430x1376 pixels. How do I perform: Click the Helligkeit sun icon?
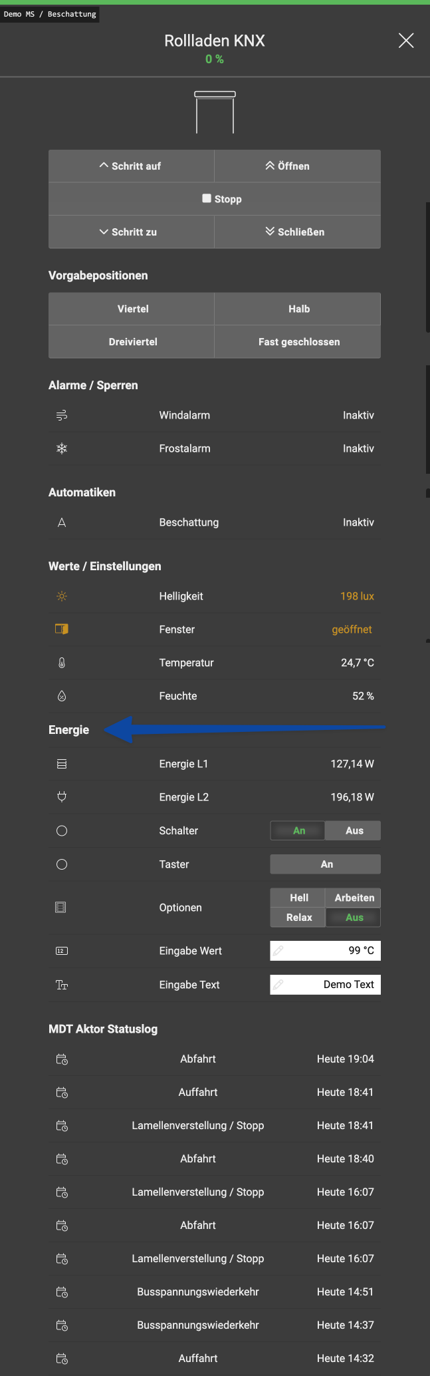click(x=62, y=596)
